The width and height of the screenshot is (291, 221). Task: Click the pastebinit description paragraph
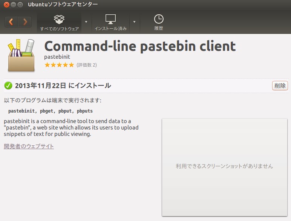coord(71,128)
